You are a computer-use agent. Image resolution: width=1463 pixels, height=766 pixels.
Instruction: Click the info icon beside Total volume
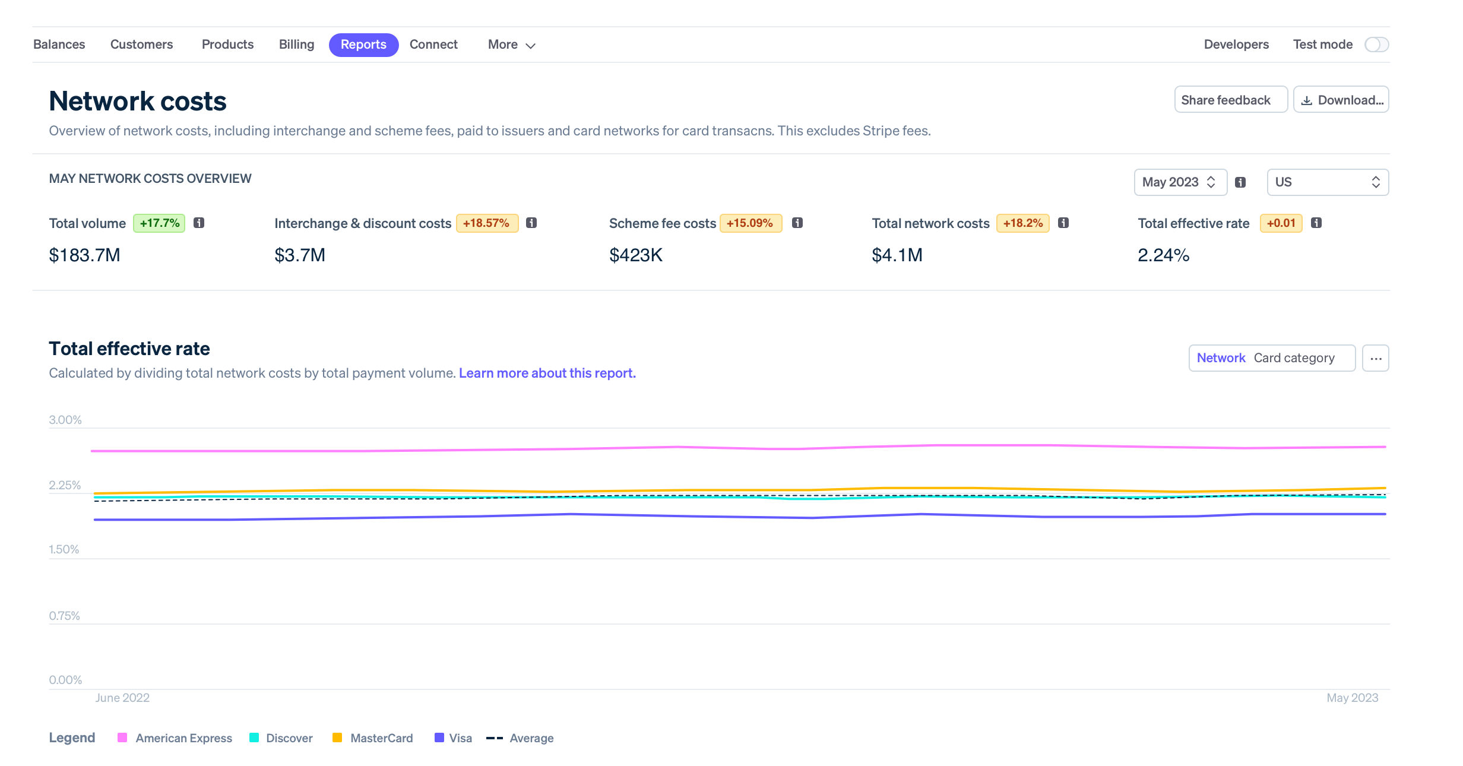[x=200, y=223]
